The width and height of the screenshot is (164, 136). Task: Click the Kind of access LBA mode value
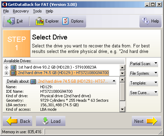[48, 109]
